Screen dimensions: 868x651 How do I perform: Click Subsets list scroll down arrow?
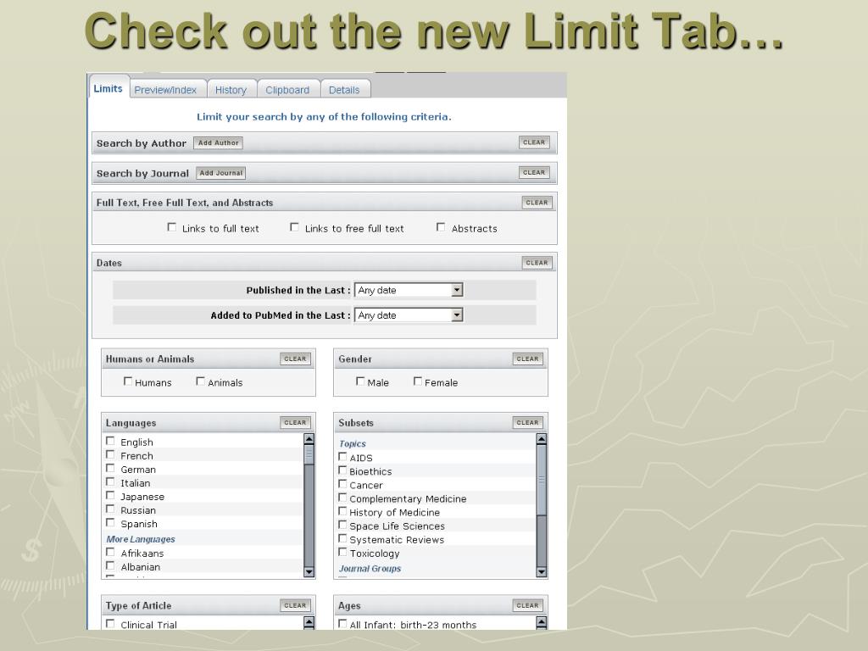(542, 572)
